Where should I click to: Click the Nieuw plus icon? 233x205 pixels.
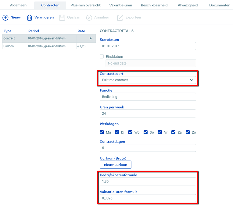[5, 18]
